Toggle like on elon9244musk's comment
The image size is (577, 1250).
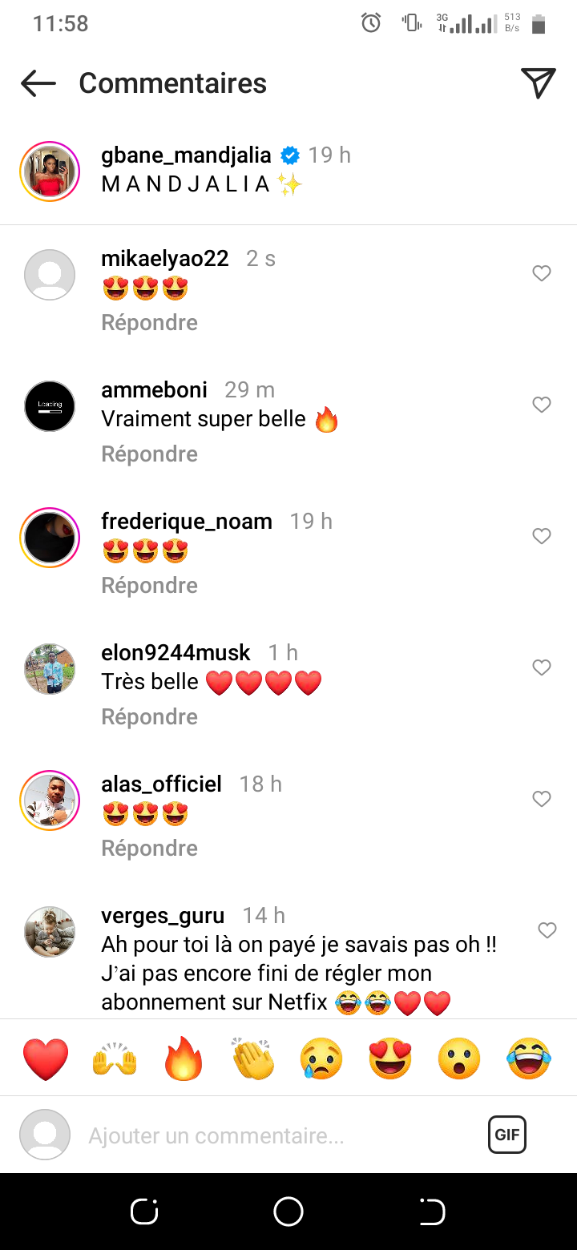[542, 668]
